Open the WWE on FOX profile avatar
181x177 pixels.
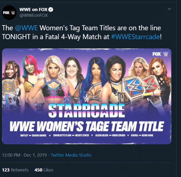coord(9,12)
